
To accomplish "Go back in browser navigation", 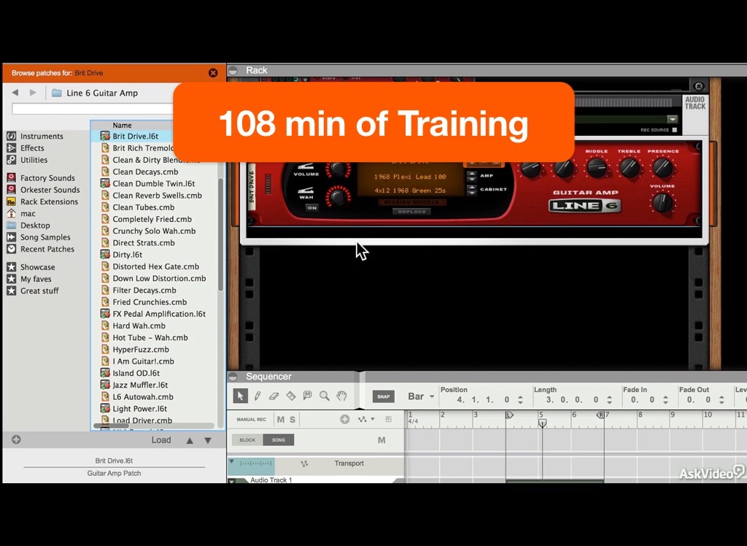I will click(x=15, y=93).
